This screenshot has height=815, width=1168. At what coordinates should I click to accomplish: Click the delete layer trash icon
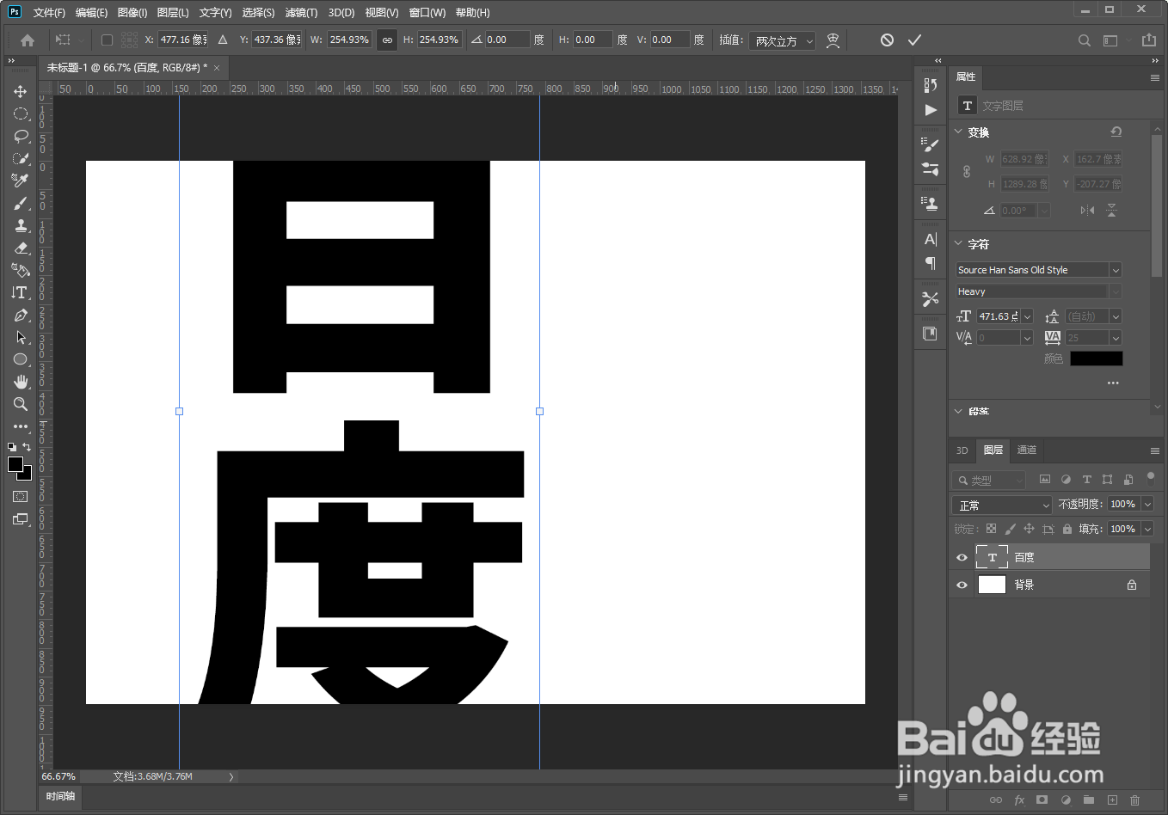[x=1135, y=800]
